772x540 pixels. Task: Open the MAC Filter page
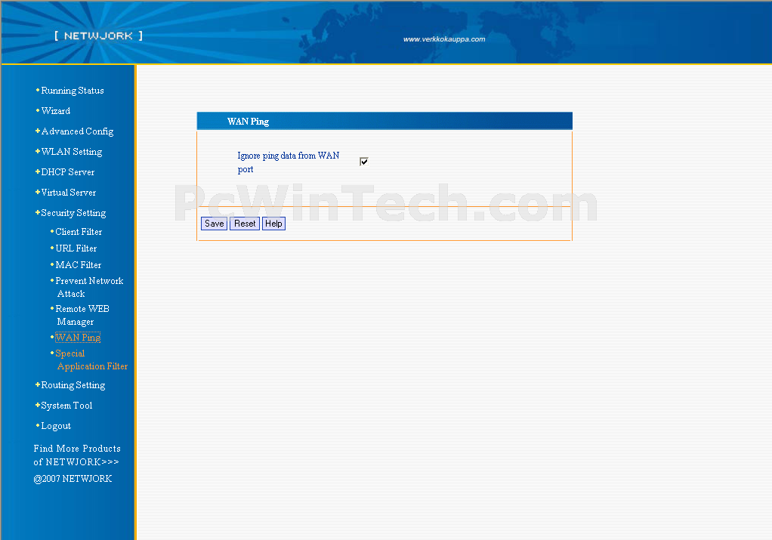79,265
